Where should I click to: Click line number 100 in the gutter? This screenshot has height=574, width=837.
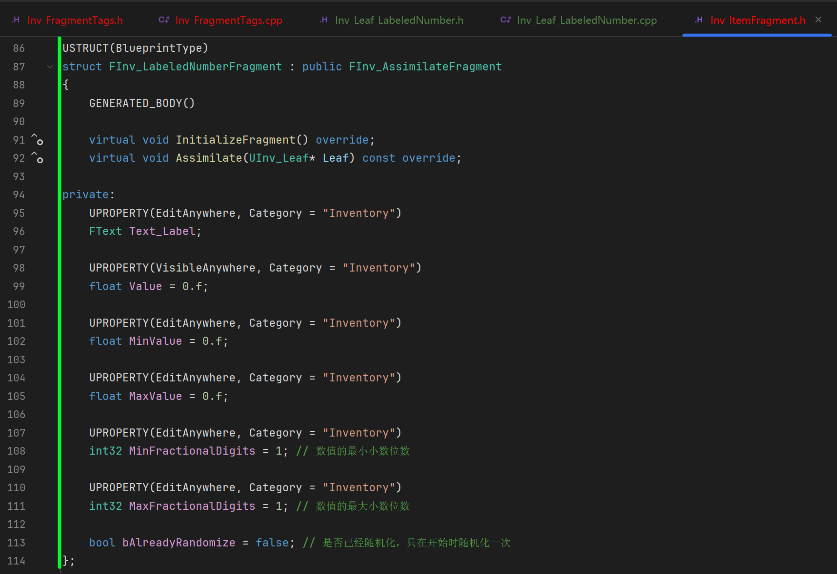[x=16, y=304]
